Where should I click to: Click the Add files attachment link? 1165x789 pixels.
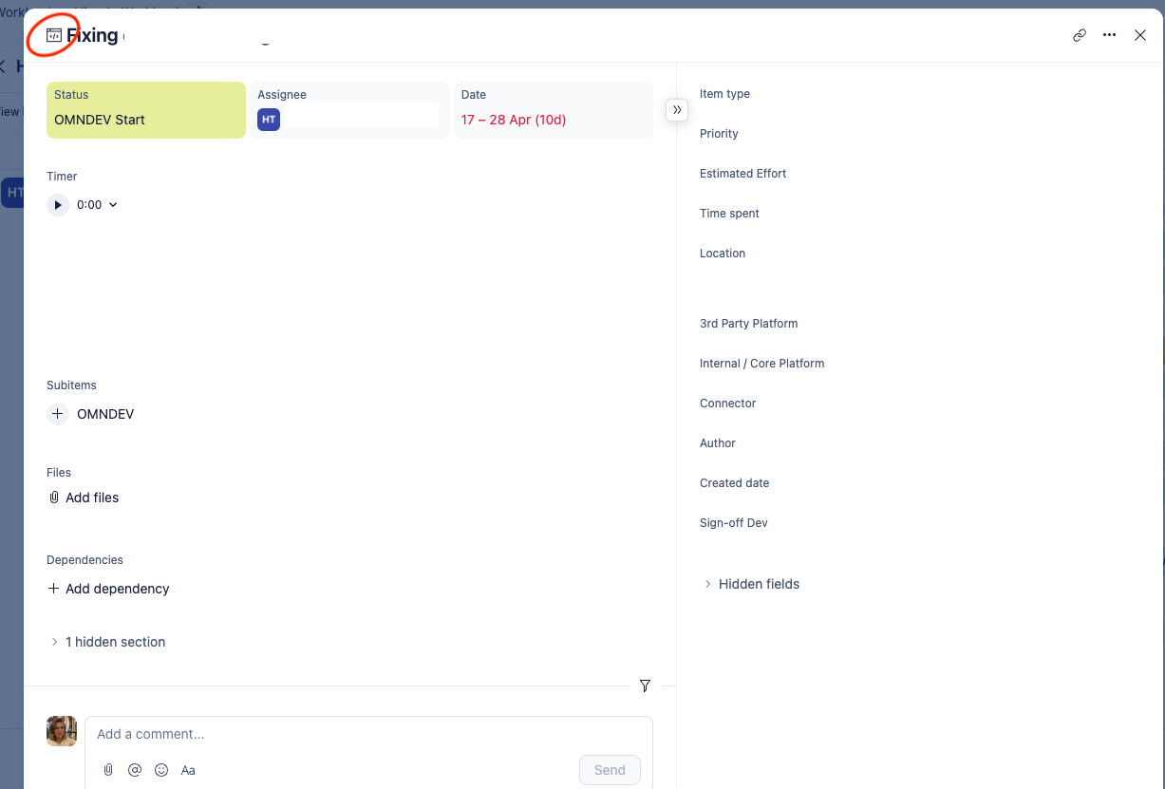(x=84, y=498)
